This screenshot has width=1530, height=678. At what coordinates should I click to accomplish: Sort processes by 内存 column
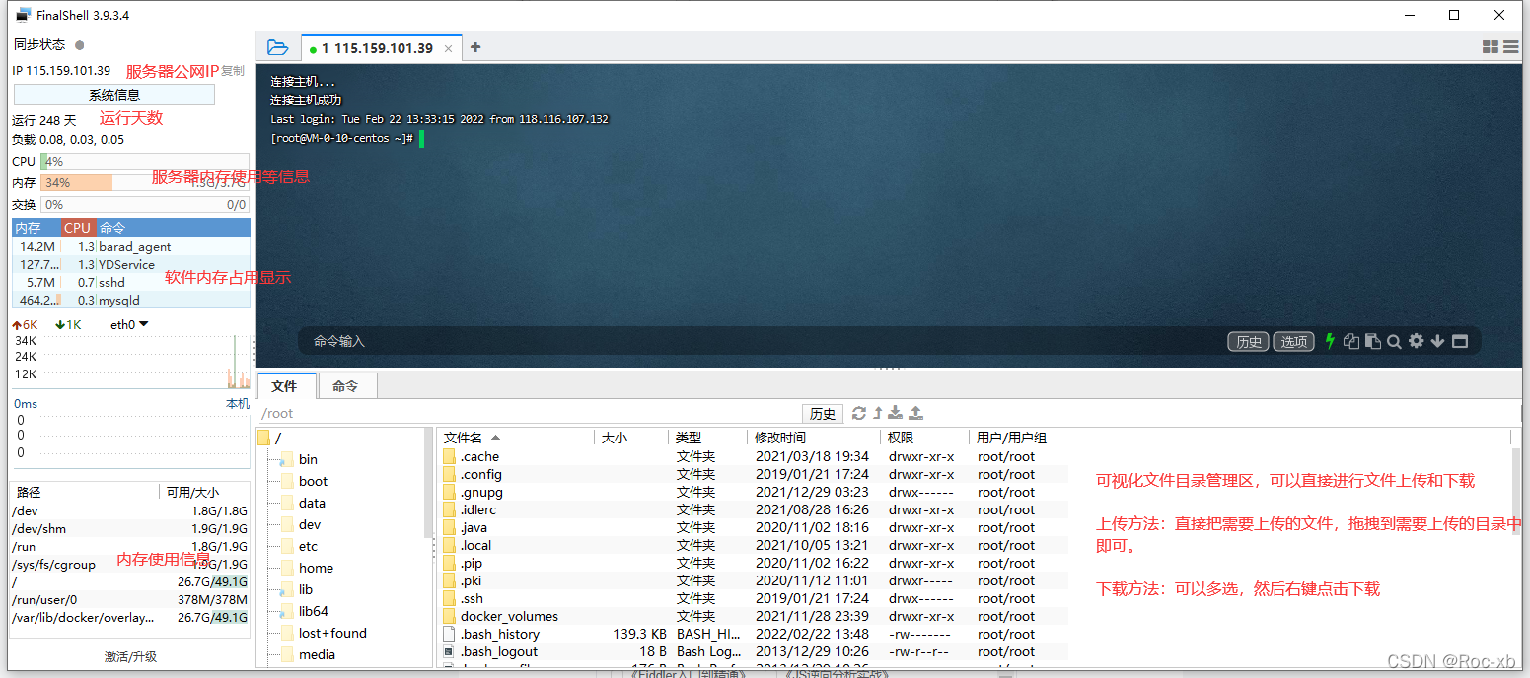pos(36,228)
